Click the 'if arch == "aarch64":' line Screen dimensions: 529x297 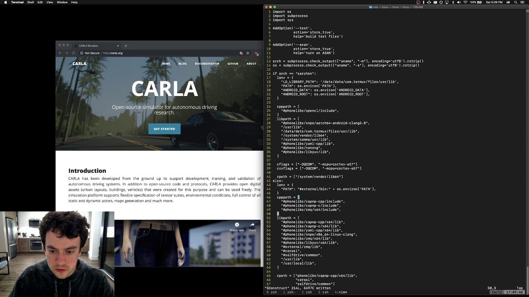tap(294, 73)
